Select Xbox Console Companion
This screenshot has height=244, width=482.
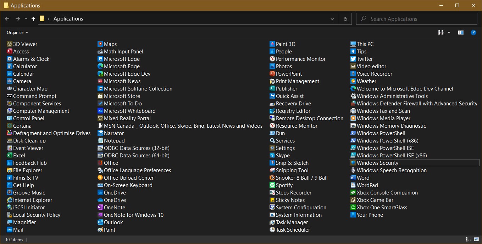[x=384, y=193]
